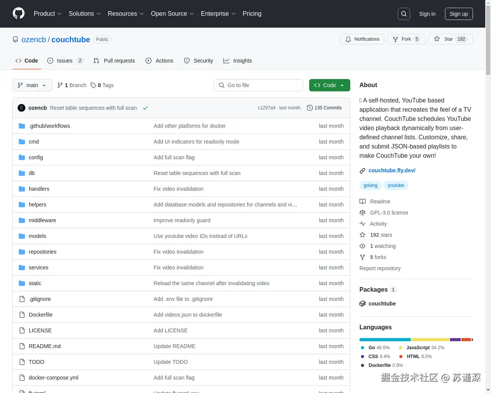Expand the Enterprise menu
This screenshot has height=393, width=491.
(218, 14)
